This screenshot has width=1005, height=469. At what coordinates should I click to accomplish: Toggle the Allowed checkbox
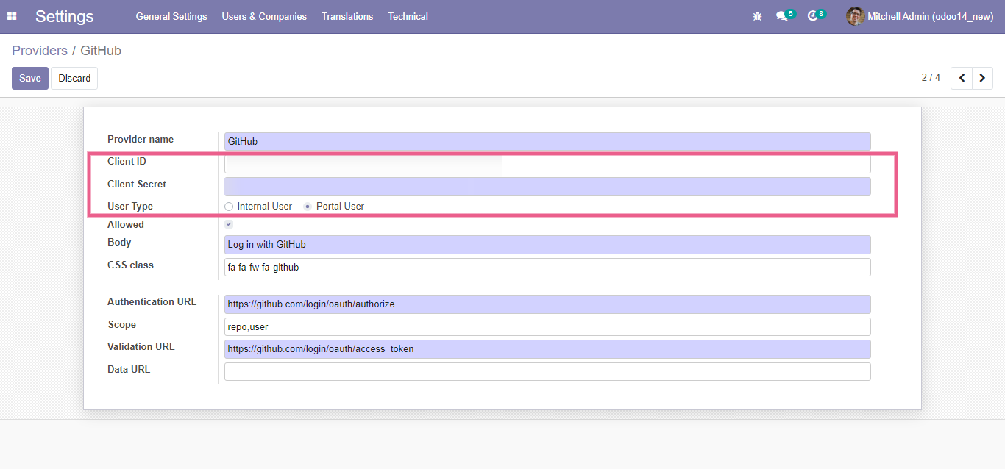click(x=229, y=224)
